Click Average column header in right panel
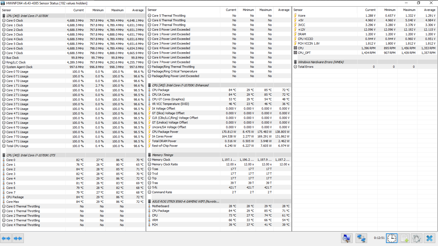 [427, 10]
